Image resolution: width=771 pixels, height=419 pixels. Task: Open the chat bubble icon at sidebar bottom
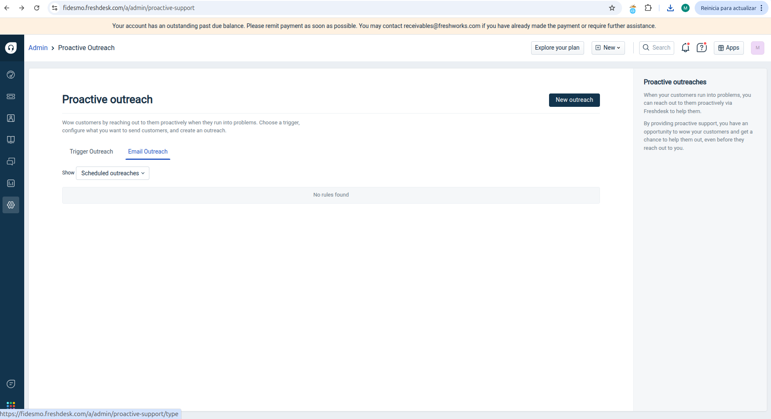point(11,384)
